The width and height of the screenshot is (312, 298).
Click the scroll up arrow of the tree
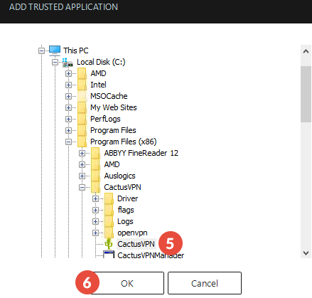(x=306, y=51)
